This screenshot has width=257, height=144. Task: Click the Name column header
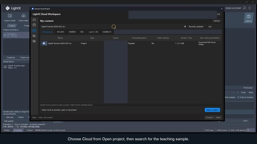(x=60, y=38)
